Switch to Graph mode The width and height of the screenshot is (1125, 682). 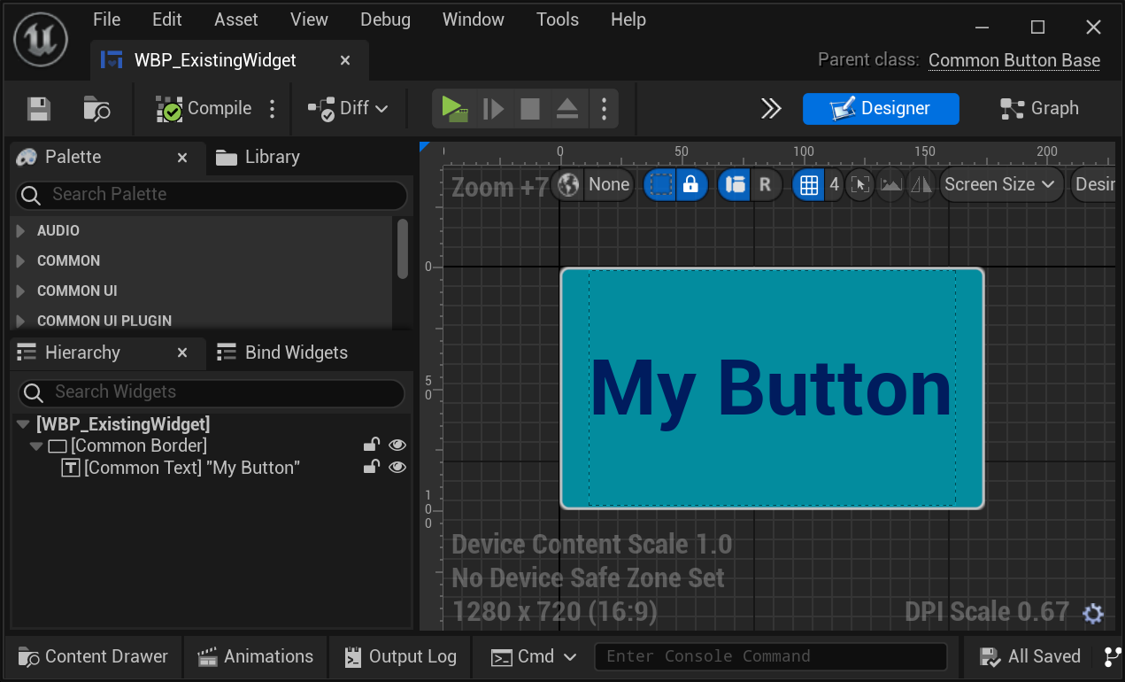point(1039,109)
